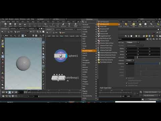
Task: Click the timeline frame 1 marker
Action: (x=29, y=91)
